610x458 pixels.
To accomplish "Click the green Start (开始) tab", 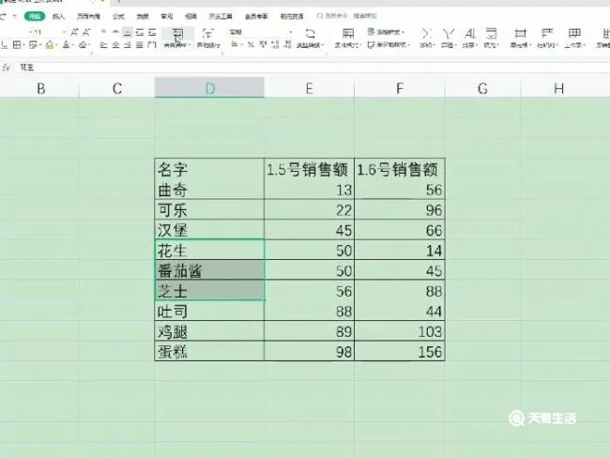I will coord(35,16).
